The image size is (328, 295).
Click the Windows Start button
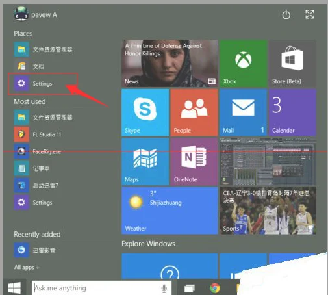point(14,287)
